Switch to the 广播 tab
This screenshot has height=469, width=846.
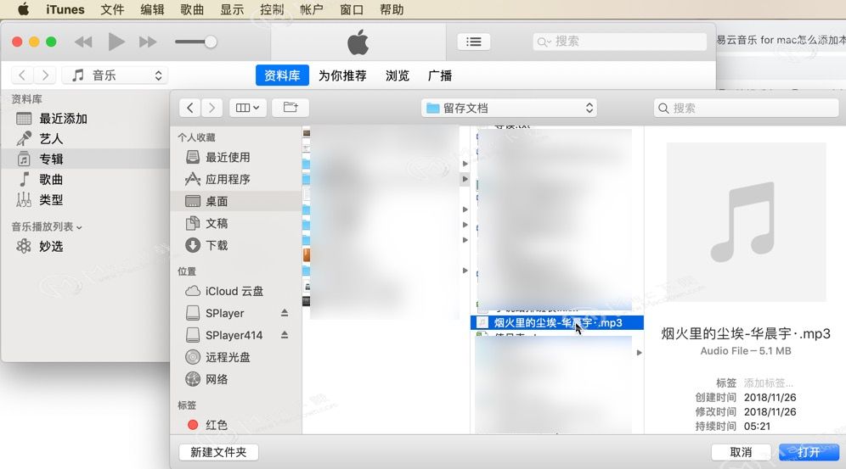[440, 76]
